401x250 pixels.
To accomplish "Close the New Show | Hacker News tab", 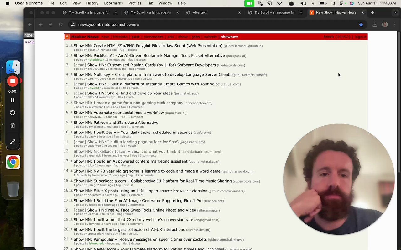I will click(362, 12).
